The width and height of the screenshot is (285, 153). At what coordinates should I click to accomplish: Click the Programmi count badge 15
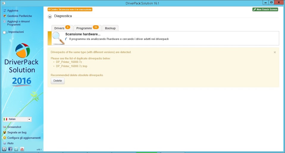point(95,27)
